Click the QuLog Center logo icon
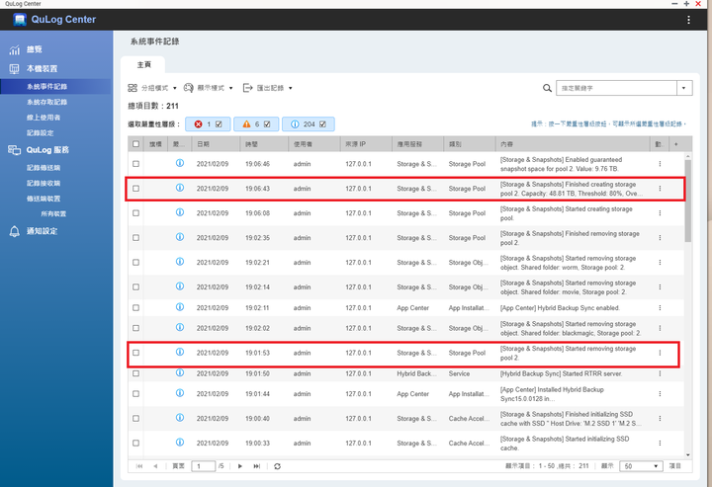This screenshot has height=487, width=712. click(20, 20)
